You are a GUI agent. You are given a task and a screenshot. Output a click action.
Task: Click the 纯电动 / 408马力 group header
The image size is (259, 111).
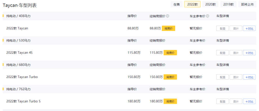coord(18,16)
